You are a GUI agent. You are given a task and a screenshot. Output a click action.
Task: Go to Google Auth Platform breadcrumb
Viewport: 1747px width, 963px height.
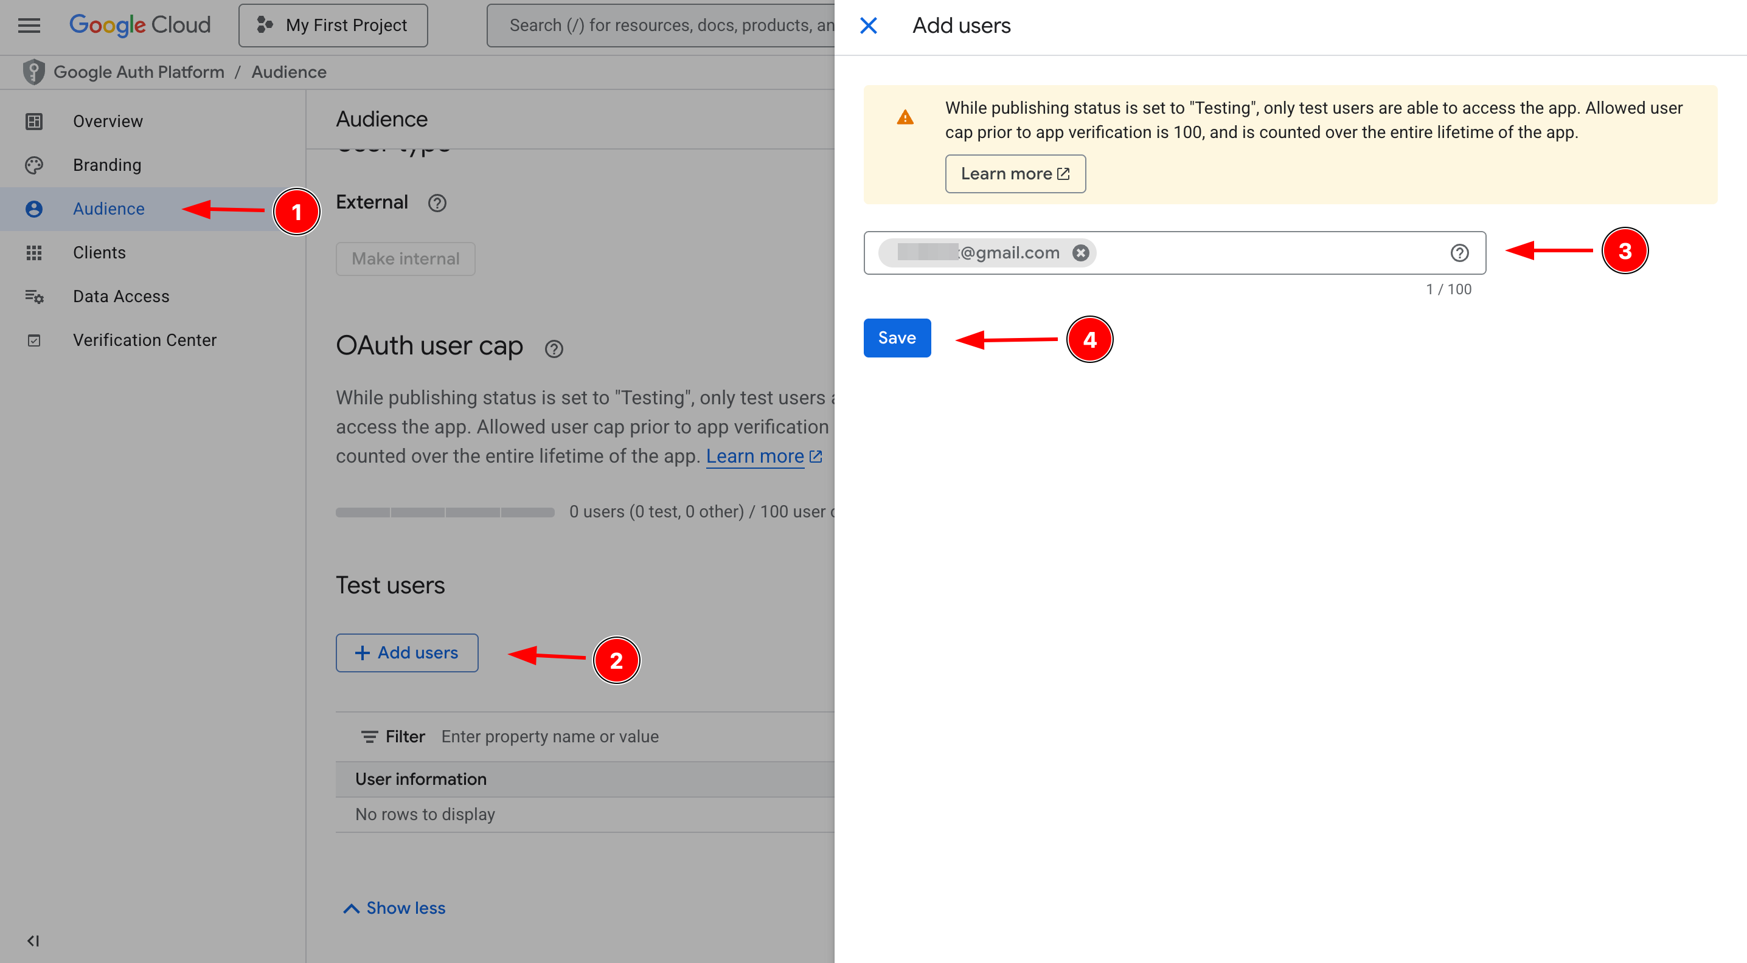point(139,72)
